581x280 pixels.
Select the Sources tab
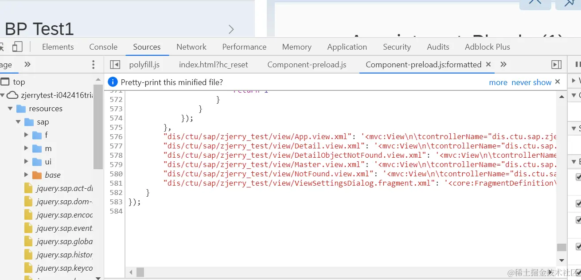click(x=147, y=47)
